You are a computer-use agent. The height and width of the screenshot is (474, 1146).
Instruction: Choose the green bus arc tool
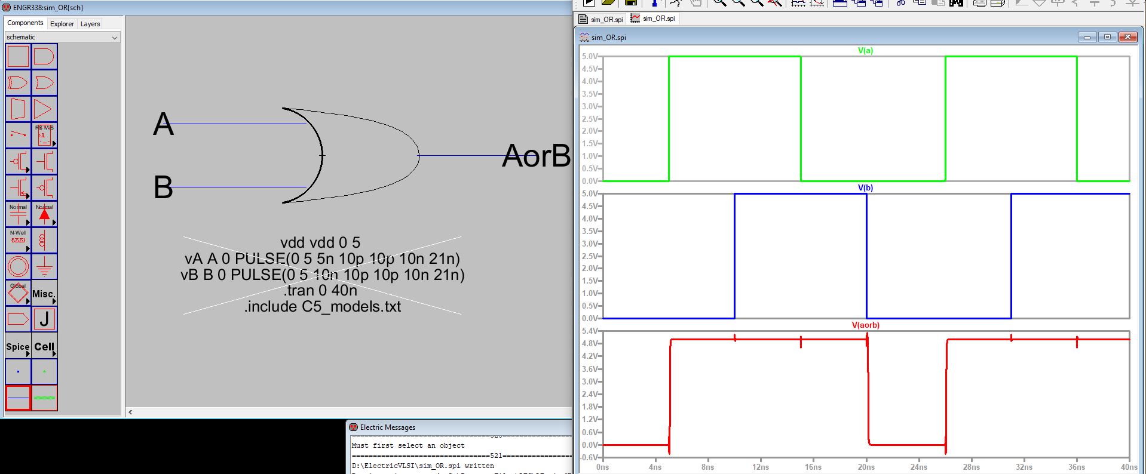(x=44, y=398)
